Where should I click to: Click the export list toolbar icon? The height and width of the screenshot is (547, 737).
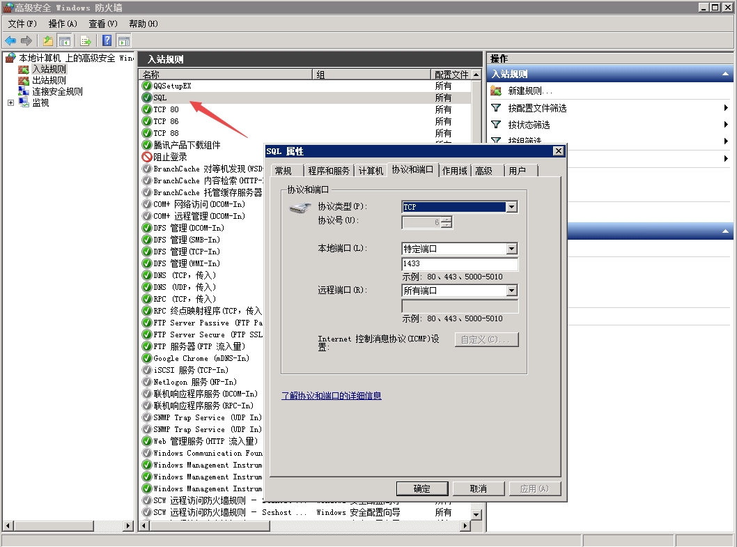pos(86,41)
